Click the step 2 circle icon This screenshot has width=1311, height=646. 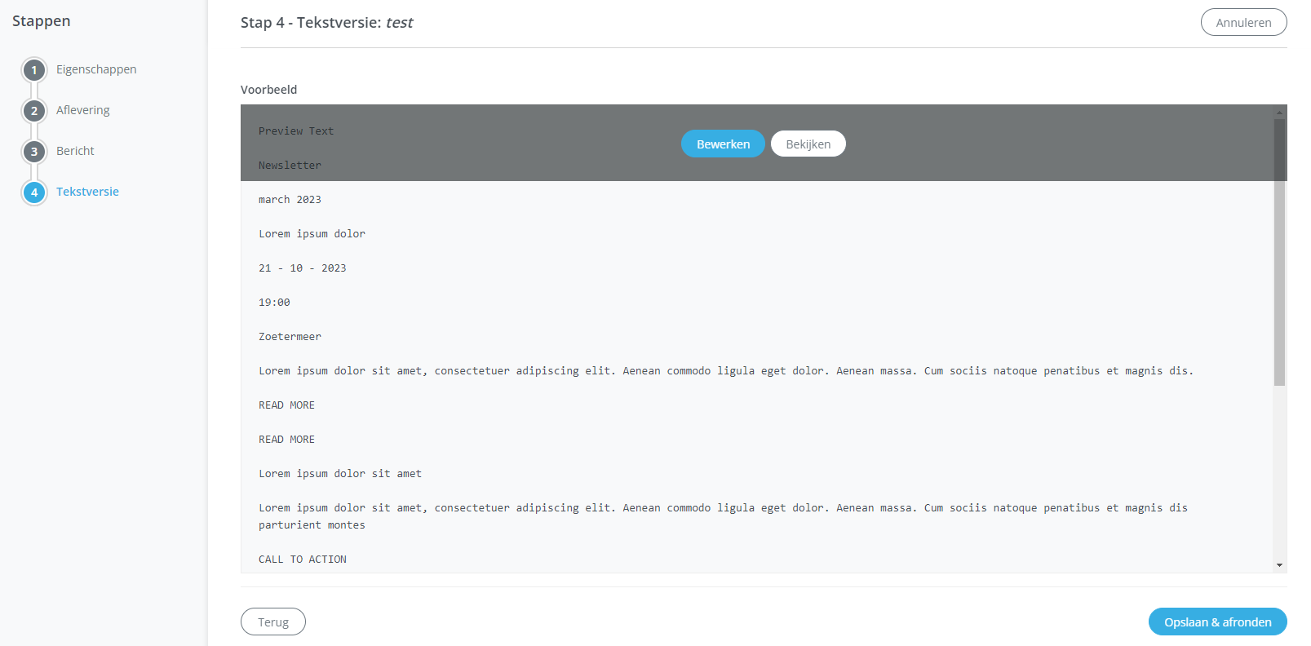[34, 111]
